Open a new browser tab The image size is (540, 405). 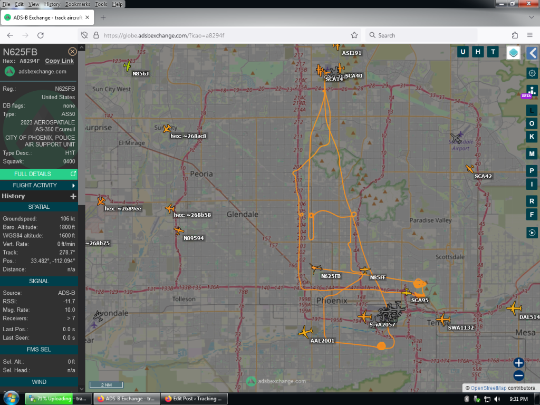pyautogui.click(x=103, y=17)
